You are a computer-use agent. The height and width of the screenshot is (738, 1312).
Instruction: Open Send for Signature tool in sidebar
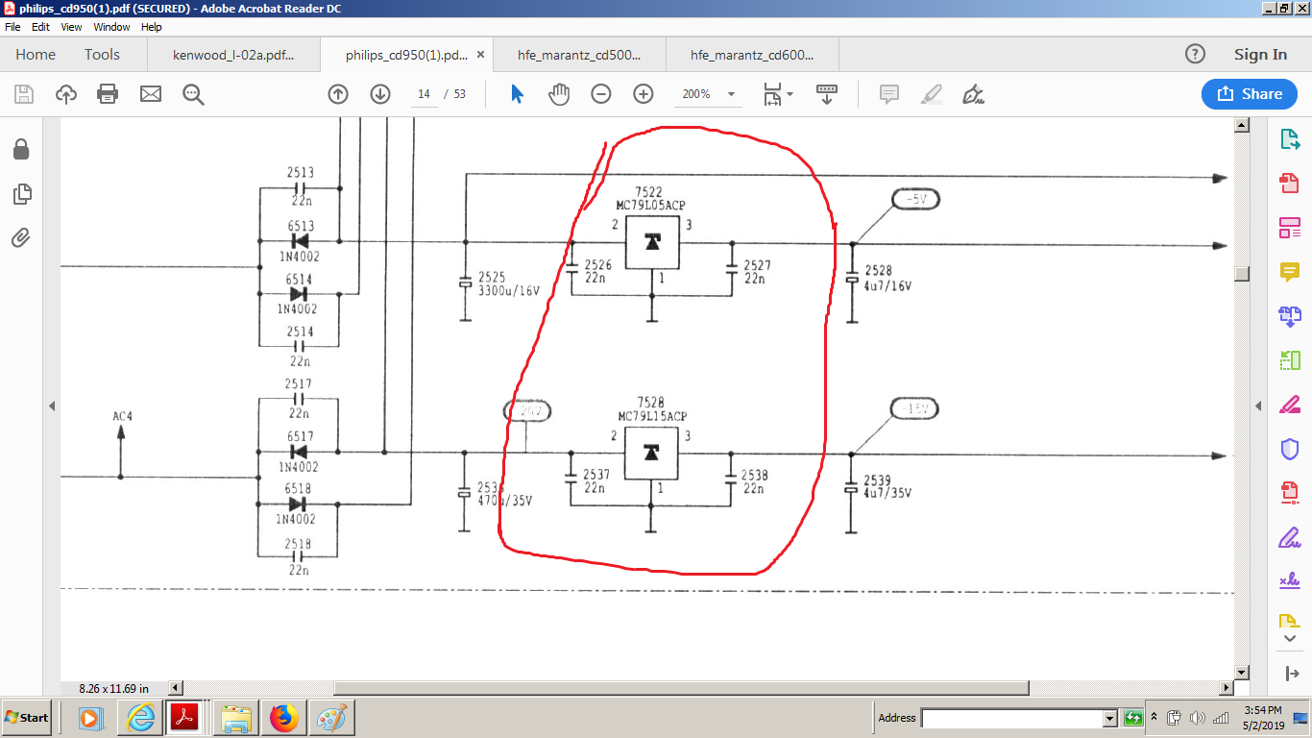click(x=1290, y=581)
